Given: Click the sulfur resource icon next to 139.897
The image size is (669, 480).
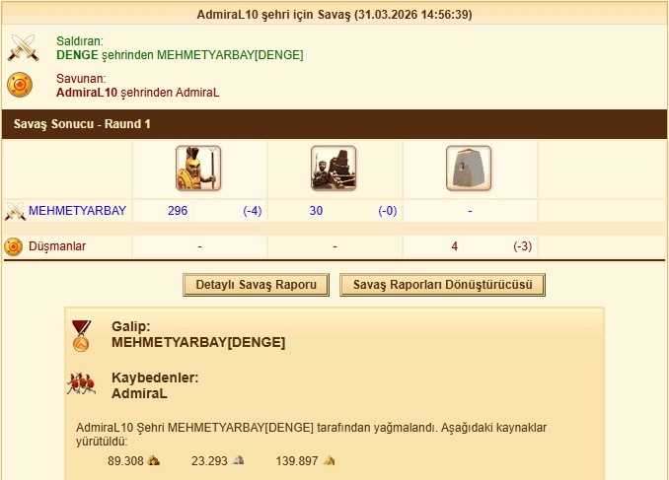Looking at the screenshot, I should tap(329, 460).
